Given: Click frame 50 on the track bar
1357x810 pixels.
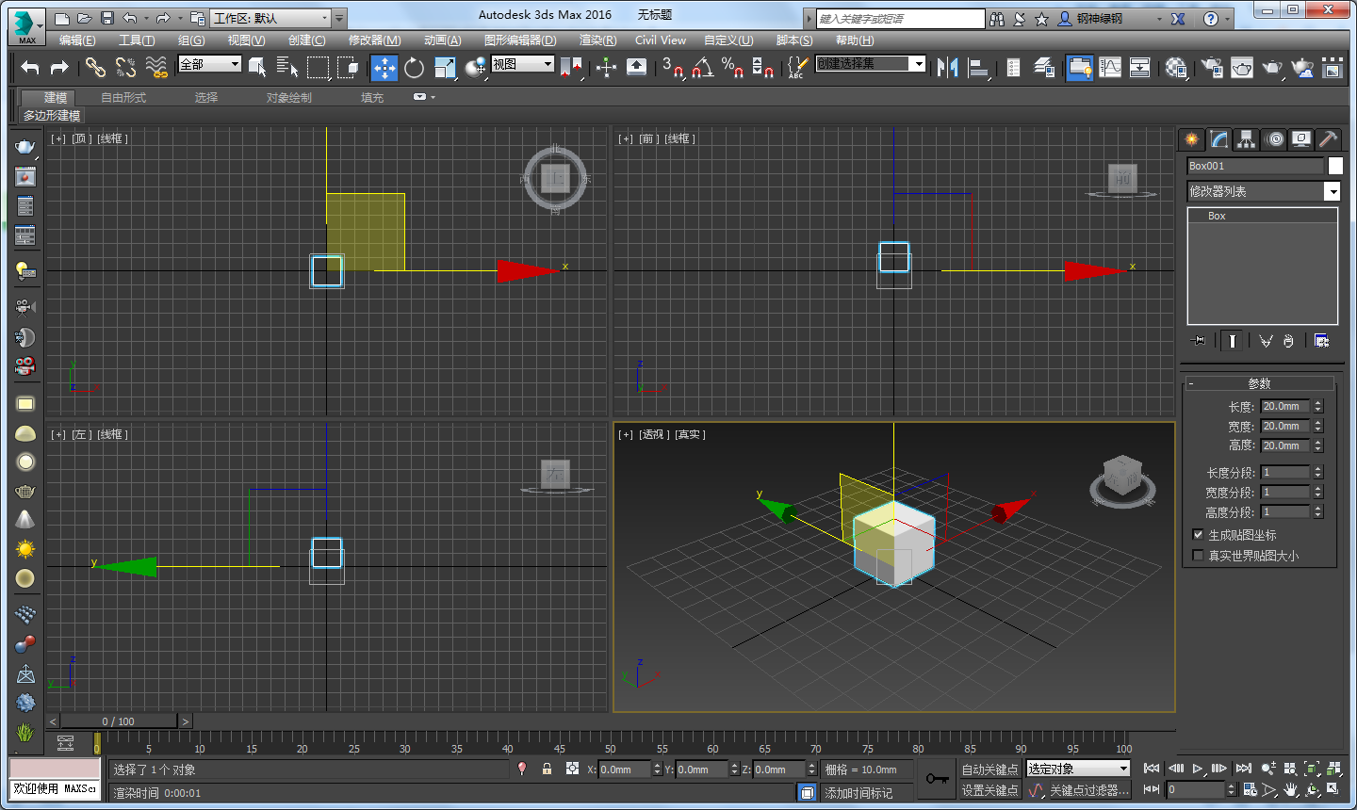Looking at the screenshot, I should [x=610, y=744].
